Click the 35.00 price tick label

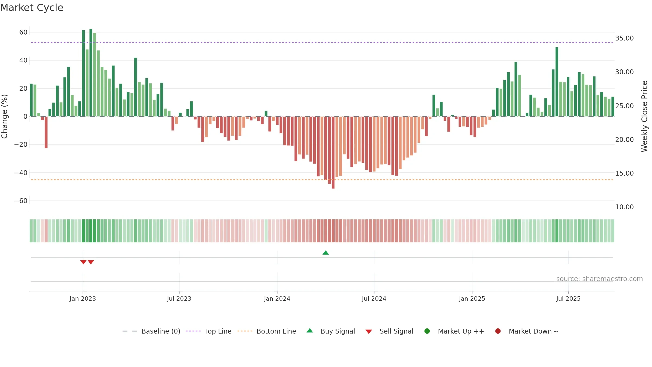[624, 38]
